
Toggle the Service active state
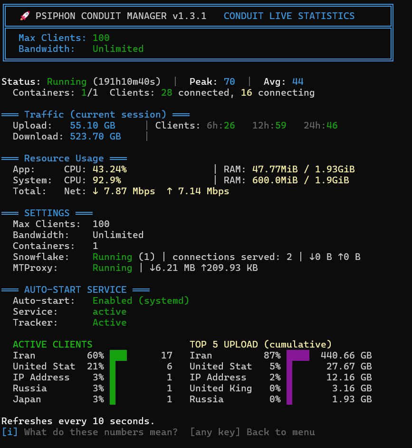(109, 311)
